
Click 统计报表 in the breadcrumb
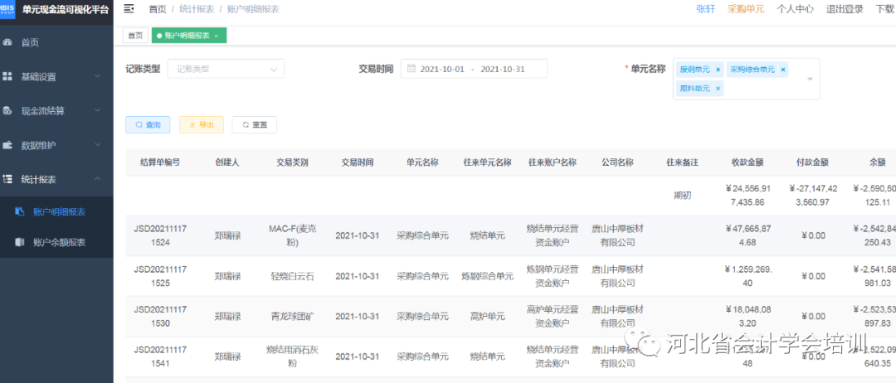[x=196, y=9]
